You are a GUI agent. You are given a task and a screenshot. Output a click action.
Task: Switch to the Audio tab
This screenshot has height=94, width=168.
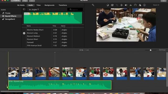pos(30,5)
